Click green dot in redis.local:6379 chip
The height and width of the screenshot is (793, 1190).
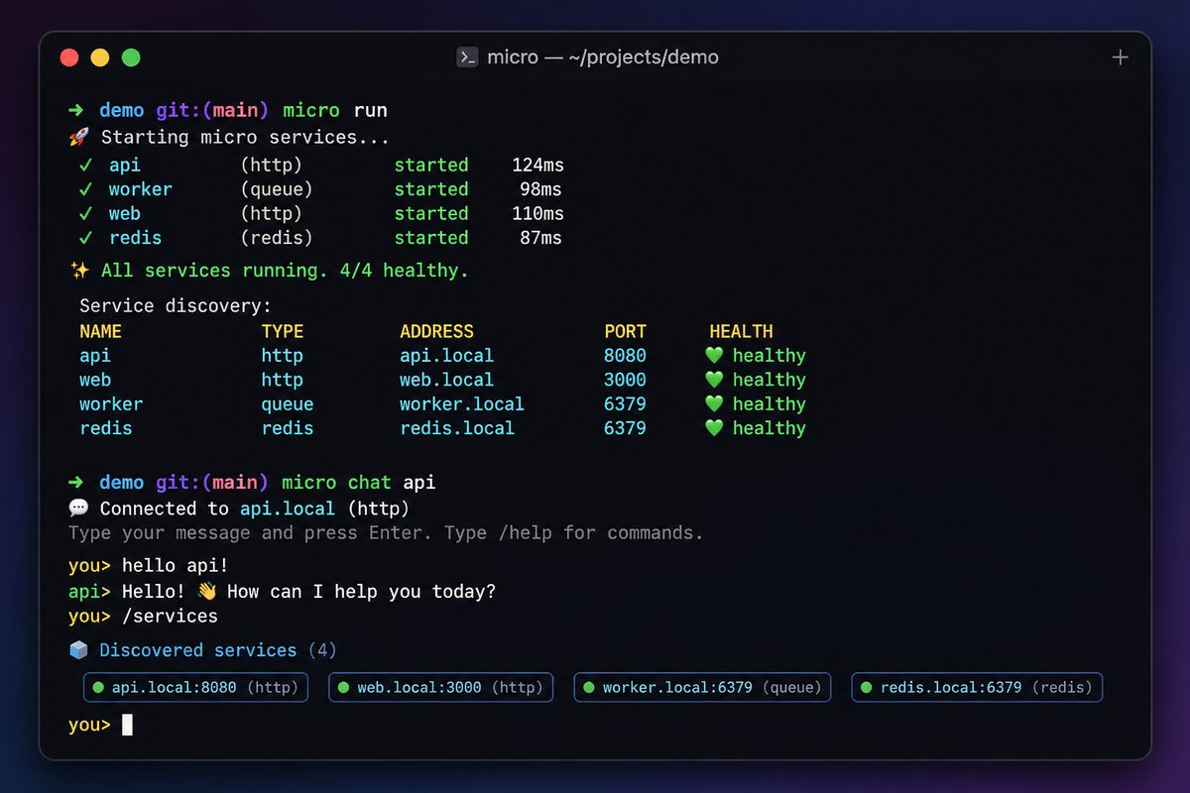coord(867,687)
